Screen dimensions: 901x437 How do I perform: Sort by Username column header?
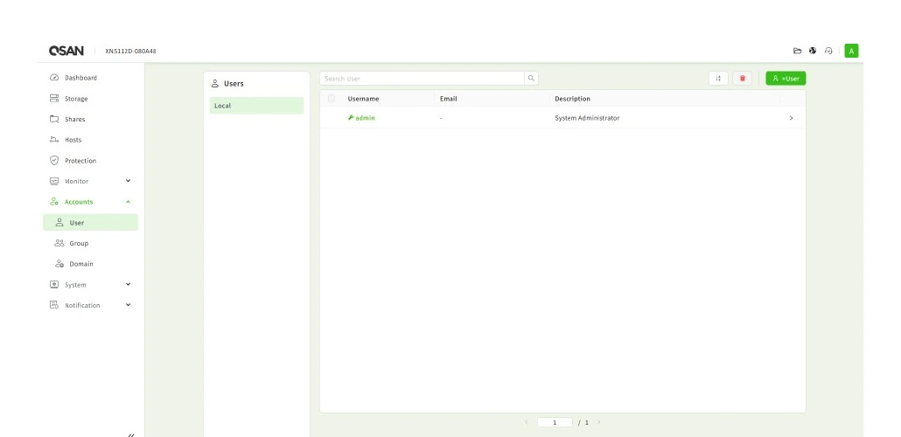[363, 99]
